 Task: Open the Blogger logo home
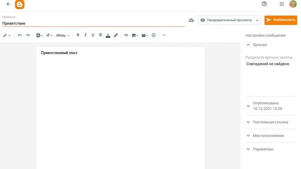pyautogui.click(x=20, y=4)
